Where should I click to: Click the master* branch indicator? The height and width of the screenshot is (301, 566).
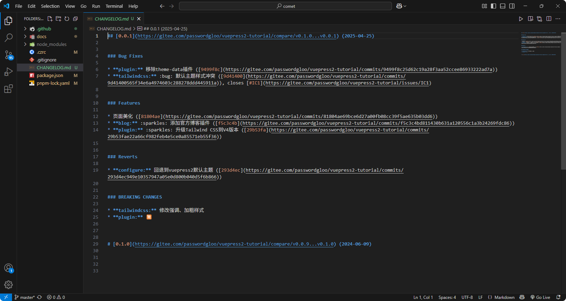(x=24, y=297)
